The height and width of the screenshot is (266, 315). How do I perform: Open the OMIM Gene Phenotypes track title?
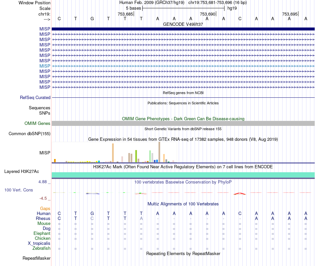[183, 119]
